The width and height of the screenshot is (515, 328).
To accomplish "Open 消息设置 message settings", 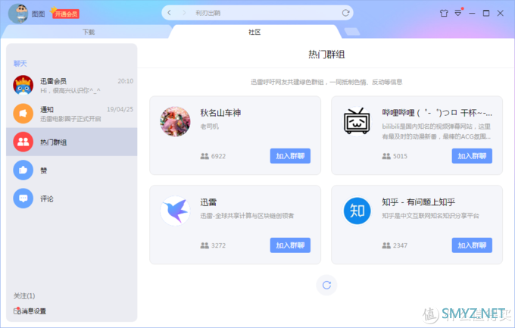I will (30, 311).
